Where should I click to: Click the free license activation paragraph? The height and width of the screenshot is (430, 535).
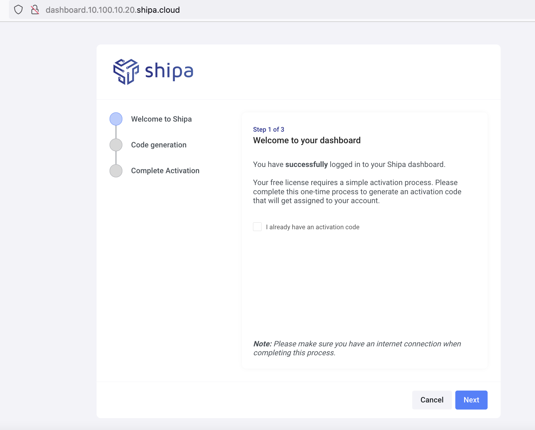coord(357,192)
